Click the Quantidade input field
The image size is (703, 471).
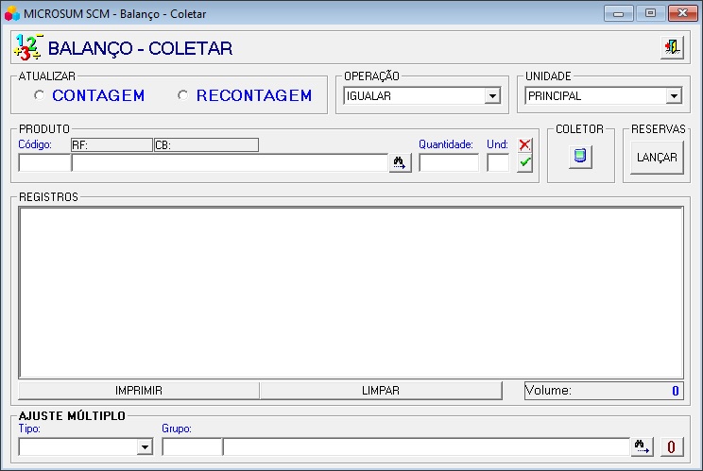pyautogui.click(x=449, y=162)
